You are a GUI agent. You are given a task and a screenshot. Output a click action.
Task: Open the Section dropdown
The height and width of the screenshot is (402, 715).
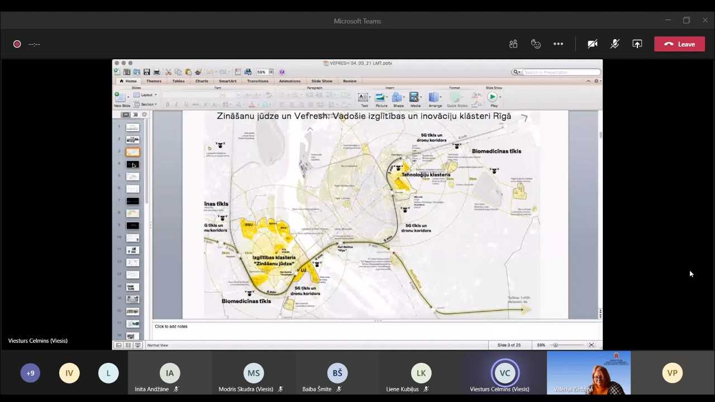click(148, 104)
